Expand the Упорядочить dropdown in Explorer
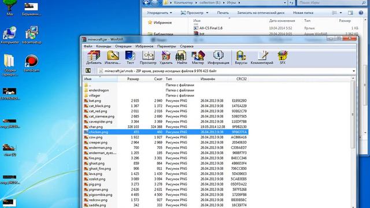Viewport: 370px width, 208px height. pos(171,13)
